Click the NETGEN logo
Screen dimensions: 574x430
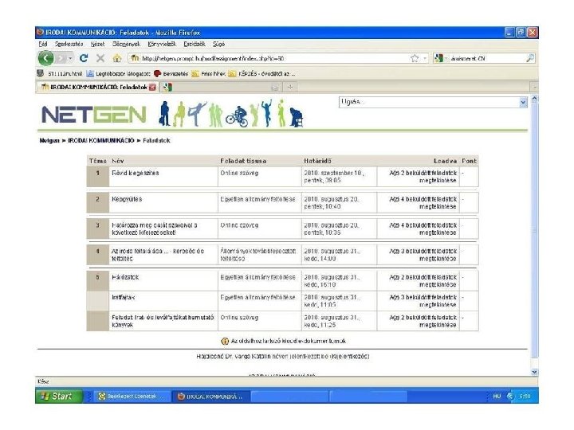pyautogui.click(x=94, y=115)
